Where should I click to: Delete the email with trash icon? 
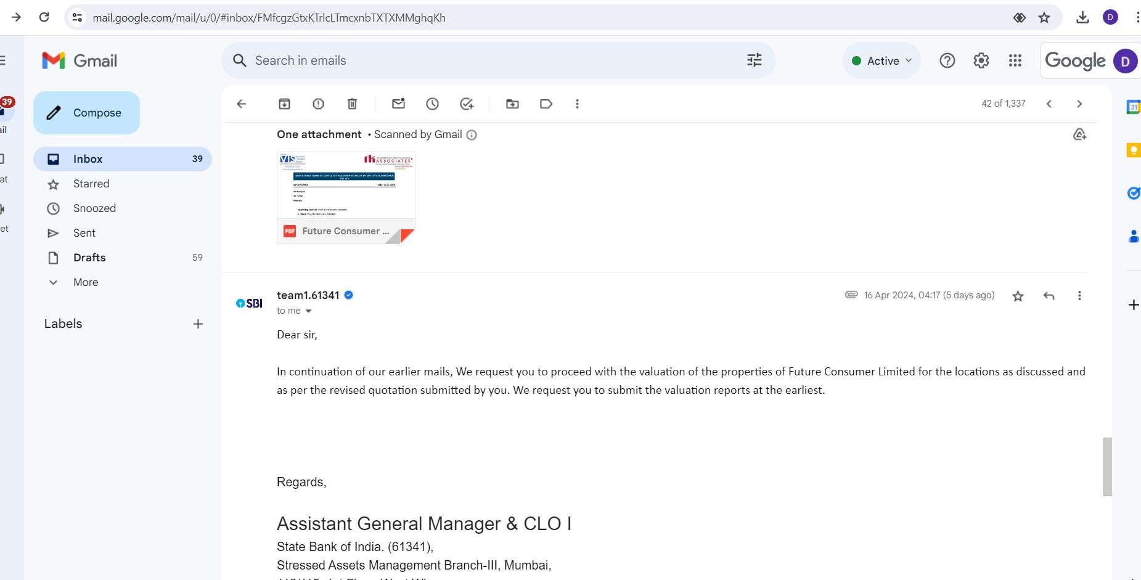click(x=352, y=104)
